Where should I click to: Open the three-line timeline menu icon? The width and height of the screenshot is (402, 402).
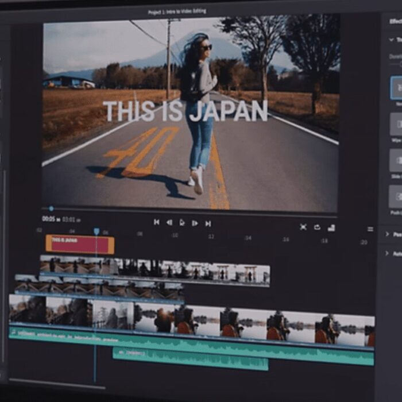click(x=370, y=229)
